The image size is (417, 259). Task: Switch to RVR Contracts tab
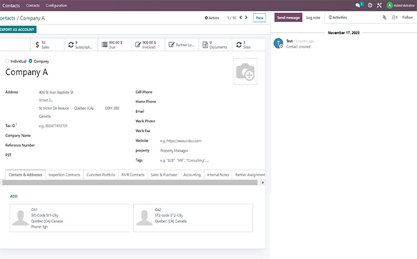[133, 174]
